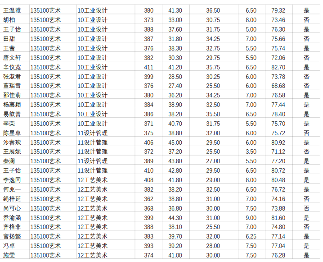This screenshot has height=262, width=323.
Task: Select the 11设计管理 cell in 沙睿琬's row
Action: tap(93, 142)
